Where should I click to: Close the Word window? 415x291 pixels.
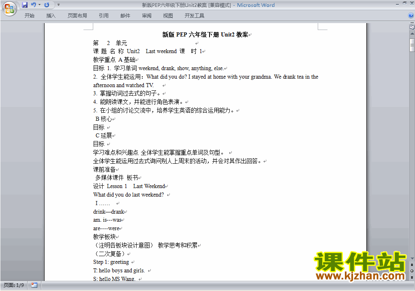click(412, 3)
